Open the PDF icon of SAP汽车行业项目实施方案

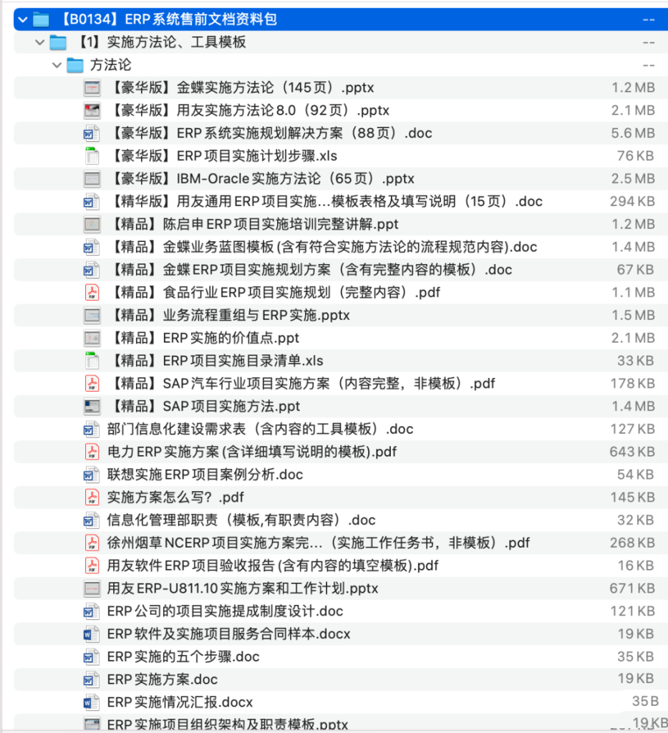(x=92, y=384)
